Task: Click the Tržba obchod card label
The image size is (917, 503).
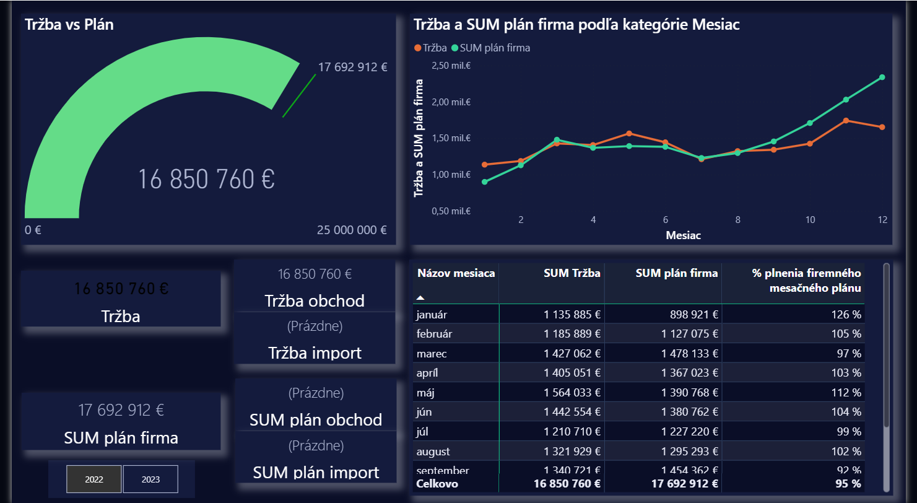Action: pos(315,301)
